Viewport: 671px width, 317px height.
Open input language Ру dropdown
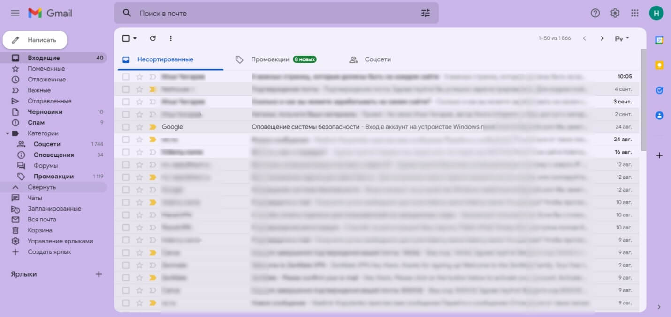[622, 38]
